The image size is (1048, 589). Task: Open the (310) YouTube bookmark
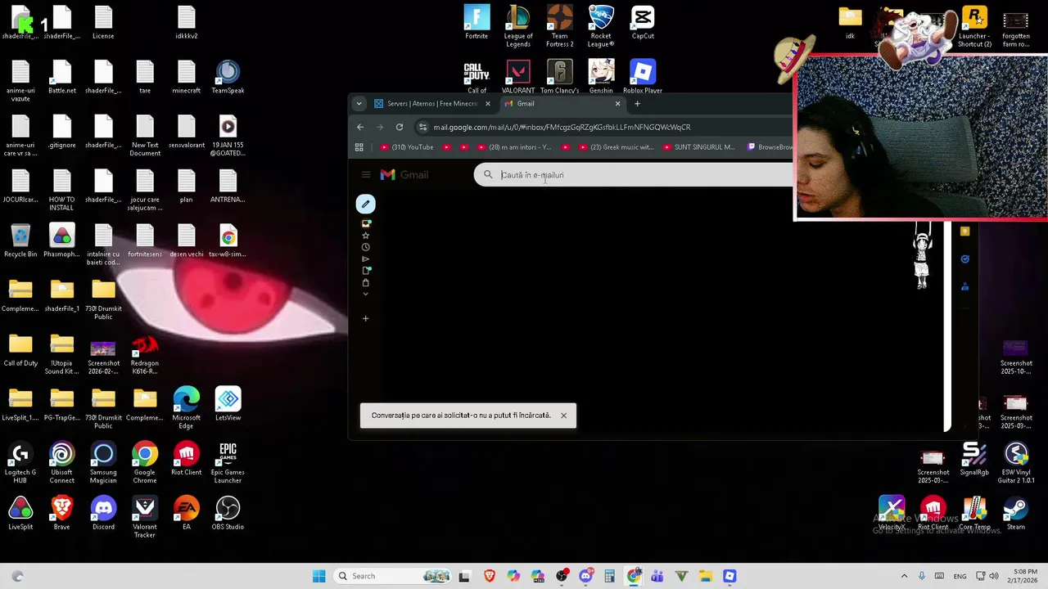[x=407, y=147]
